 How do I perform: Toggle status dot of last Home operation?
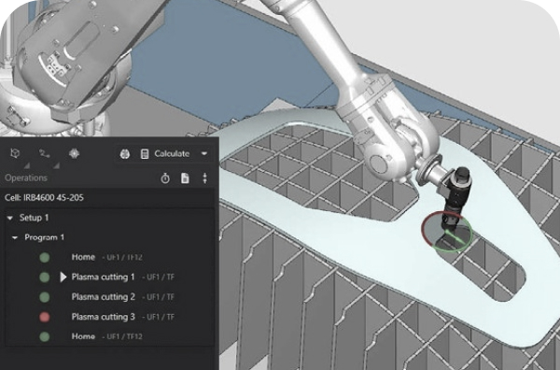coord(44,336)
